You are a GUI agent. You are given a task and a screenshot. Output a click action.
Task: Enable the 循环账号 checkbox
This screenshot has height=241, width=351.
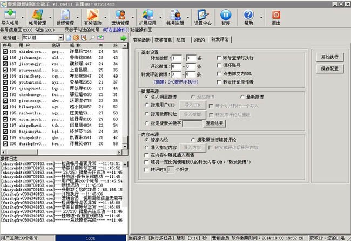(x=219, y=65)
